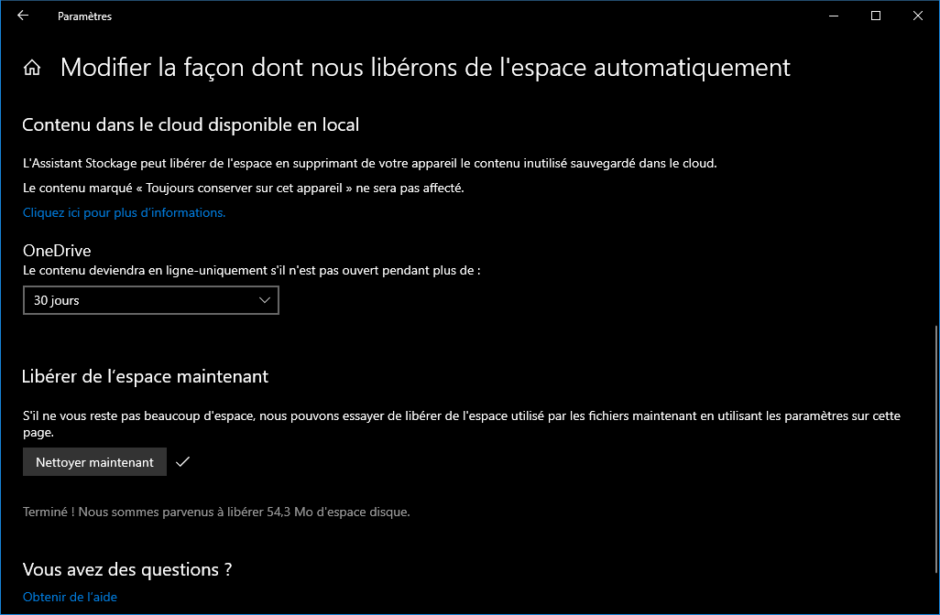Image resolution: width=940 pixels, height=615 pixels.
Task: Start cleanup with Nettoyer maintenant
Action: [94, 461]
